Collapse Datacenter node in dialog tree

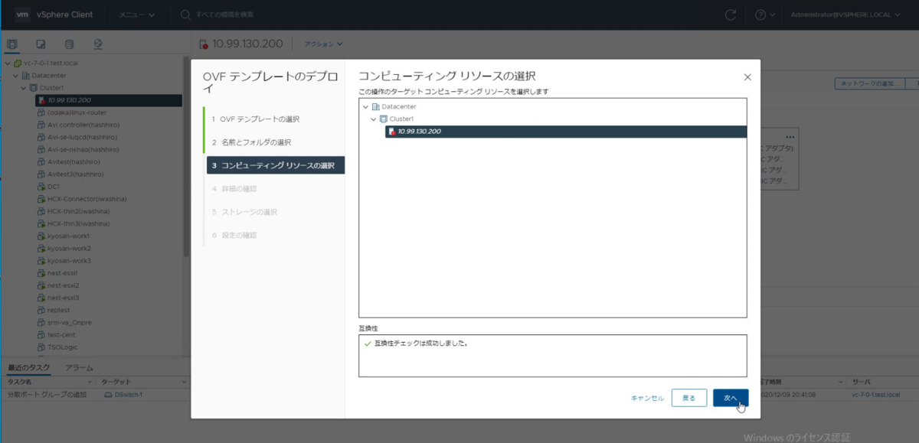point(366,107)
